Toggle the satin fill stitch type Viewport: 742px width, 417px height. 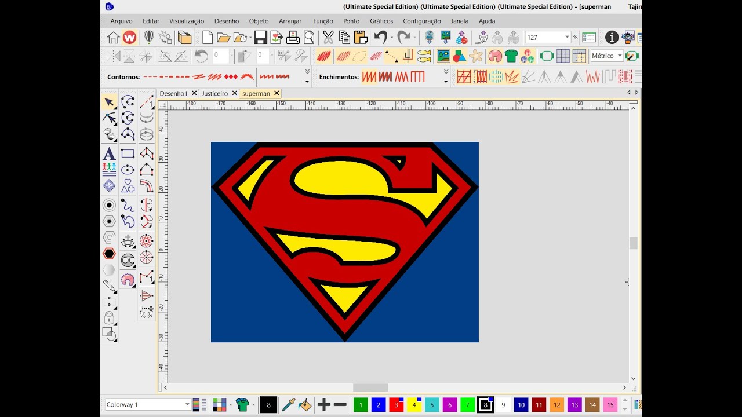pyautogui.click(x=369, y=76)
